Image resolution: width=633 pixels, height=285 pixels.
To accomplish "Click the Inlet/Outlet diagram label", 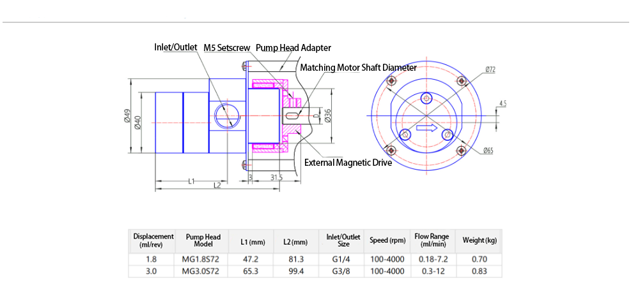I will pyautogui.click(x=176, y=47).
